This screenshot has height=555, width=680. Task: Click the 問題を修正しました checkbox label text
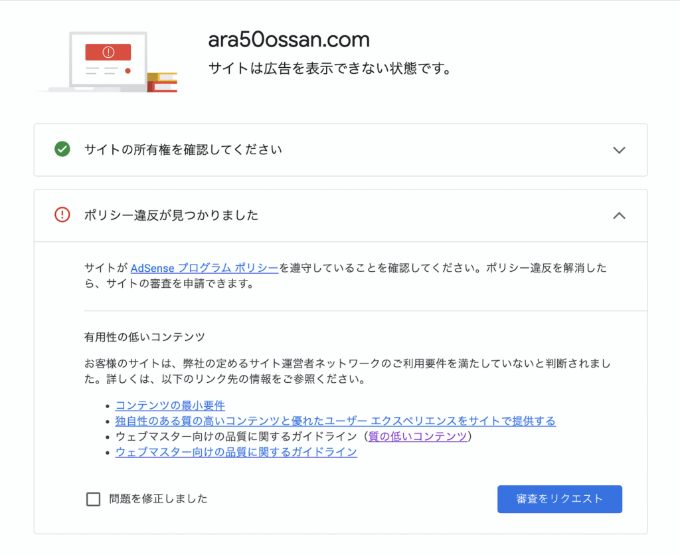click(158, 499)
